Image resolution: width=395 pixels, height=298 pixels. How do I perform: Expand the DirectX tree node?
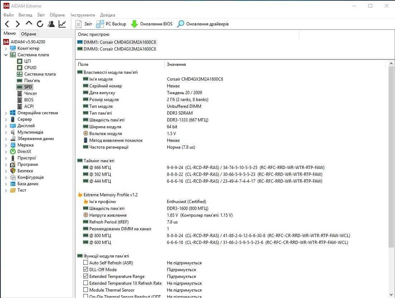click(x=6, y=152)
